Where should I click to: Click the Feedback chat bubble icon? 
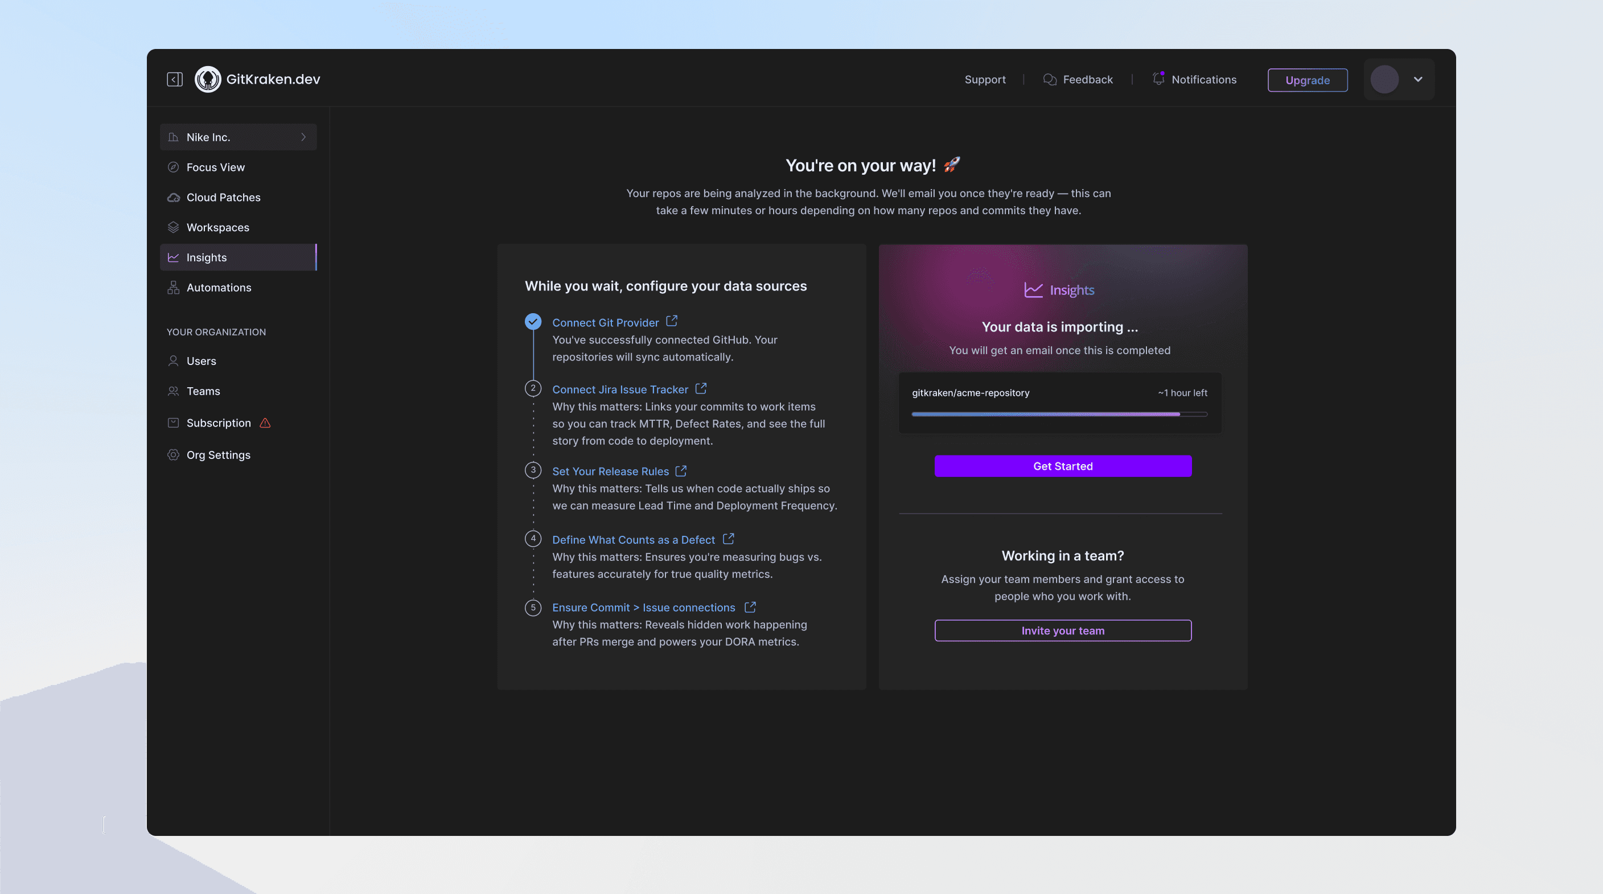tap(1050, 79)
